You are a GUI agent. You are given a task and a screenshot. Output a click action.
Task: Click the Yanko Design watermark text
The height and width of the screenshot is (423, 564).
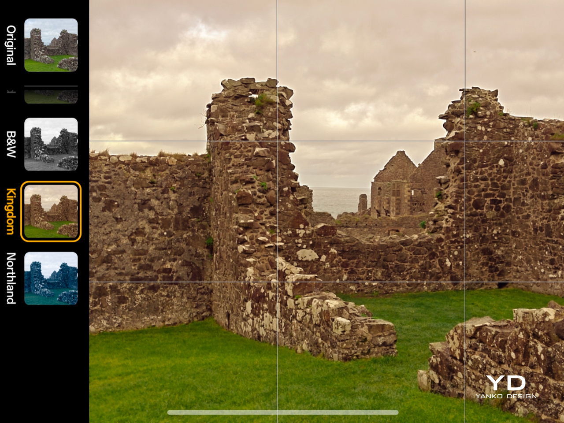click(506, 396)
